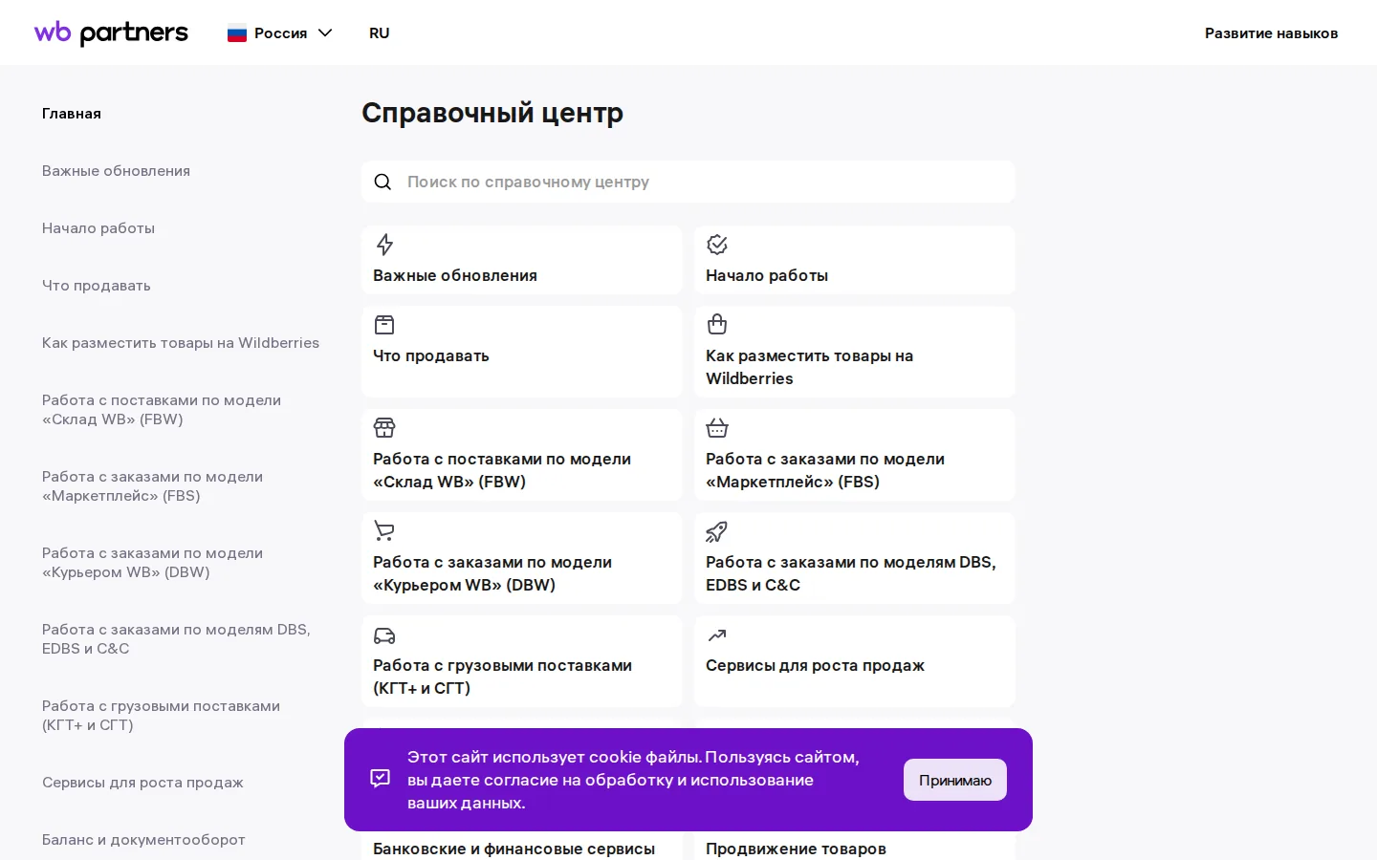
Task: Open Сервисы для роста продаж card title
Action: 815,665
